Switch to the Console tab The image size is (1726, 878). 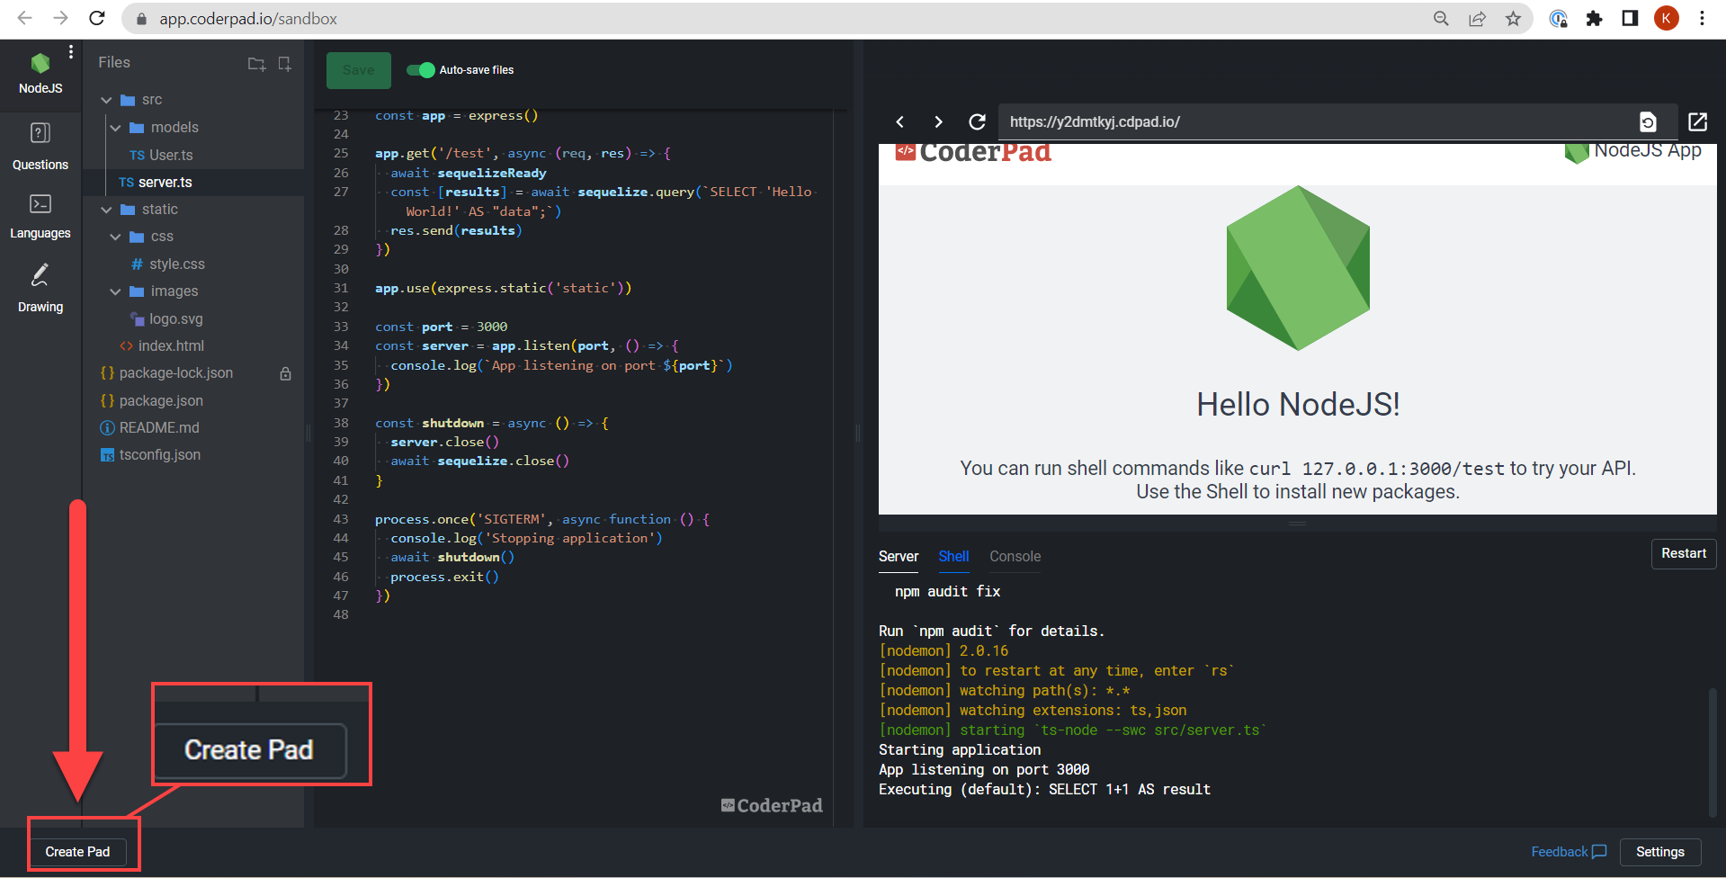click(x=1015, y=556)
